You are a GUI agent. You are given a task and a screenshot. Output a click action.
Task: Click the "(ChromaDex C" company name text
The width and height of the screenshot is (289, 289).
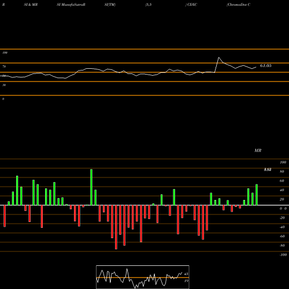tap(239, 5)
